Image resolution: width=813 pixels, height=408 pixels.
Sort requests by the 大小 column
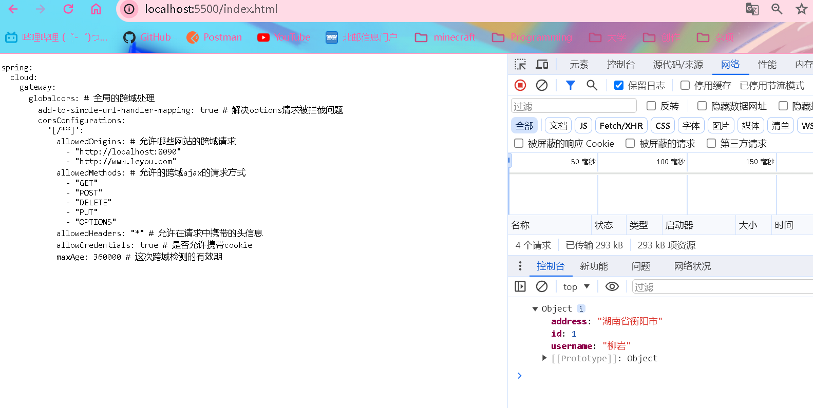click(753, 225)
